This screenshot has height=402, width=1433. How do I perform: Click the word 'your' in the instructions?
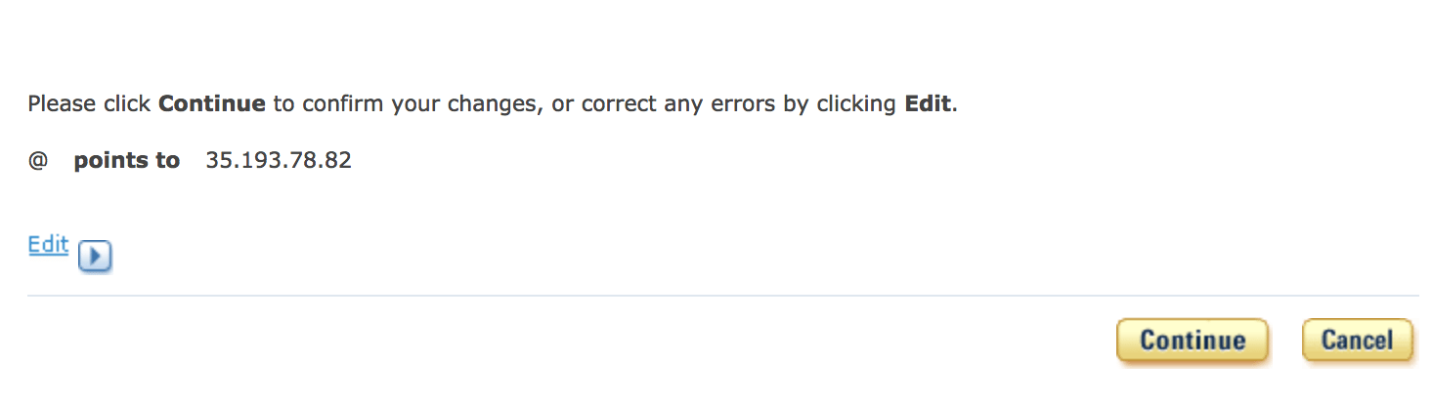tap(416, 103)
